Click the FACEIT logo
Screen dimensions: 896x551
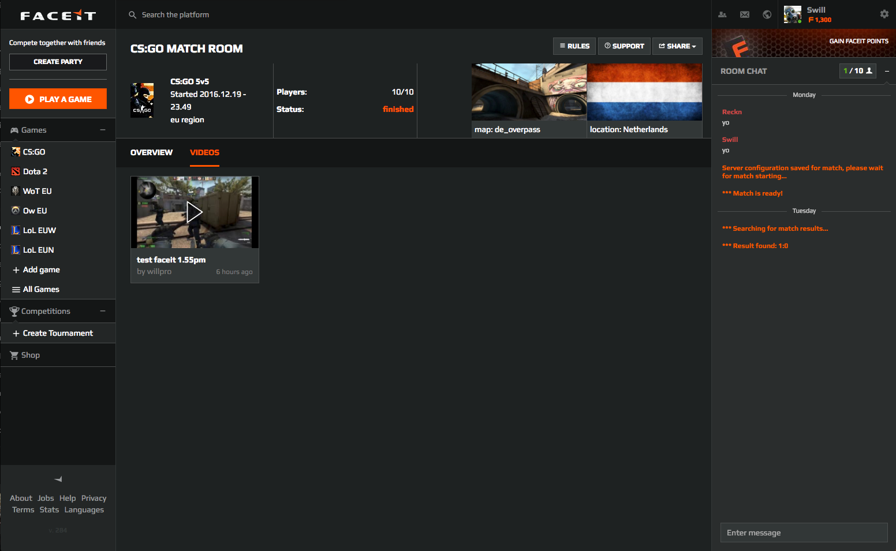(58, 16)
